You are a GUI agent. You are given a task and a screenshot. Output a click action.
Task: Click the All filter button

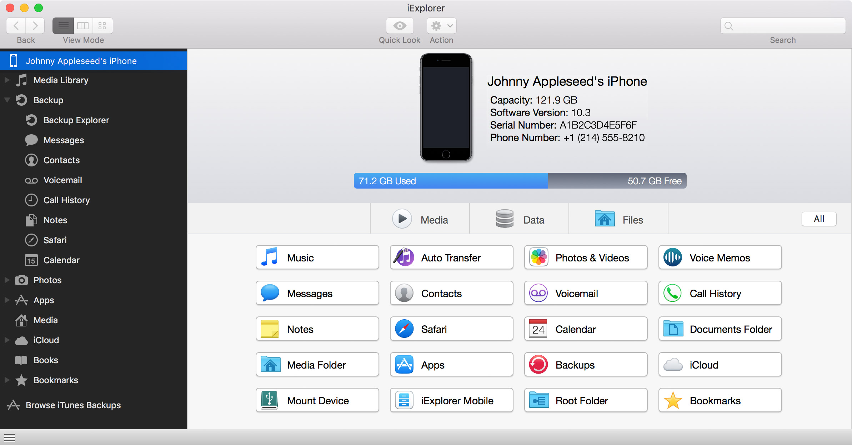tap(818, 220)
